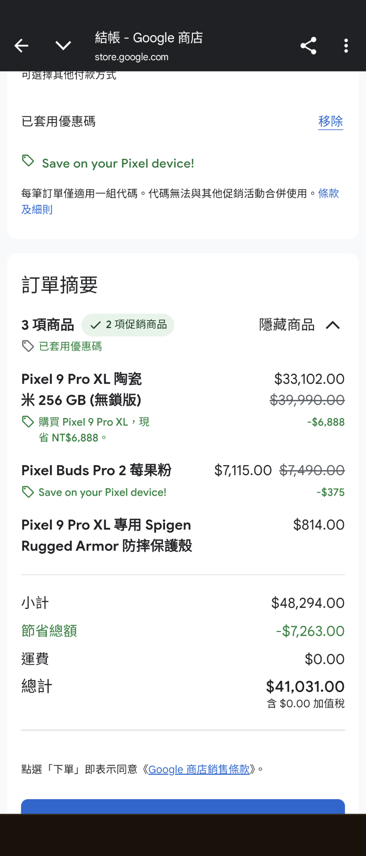Click the tag icon beside Save on your Pixel device!
This screenshot has height=856, width=366.
point(28,161)
